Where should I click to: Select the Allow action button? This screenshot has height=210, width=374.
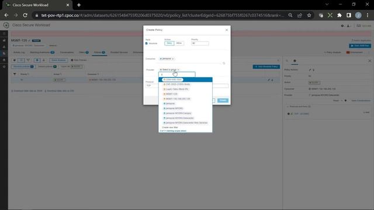[x=179, y=43]
